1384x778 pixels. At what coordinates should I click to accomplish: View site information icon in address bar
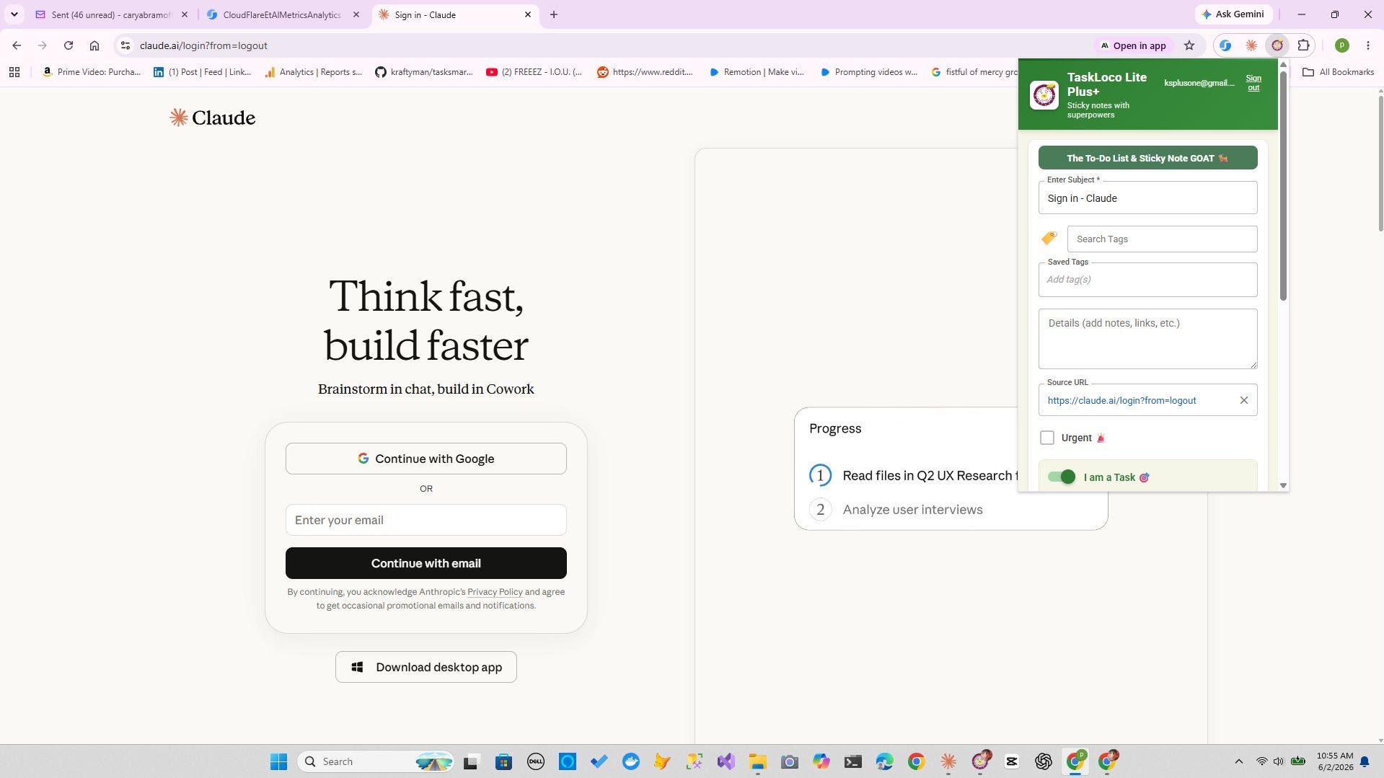pyautogui.click(x=125, y=45)
